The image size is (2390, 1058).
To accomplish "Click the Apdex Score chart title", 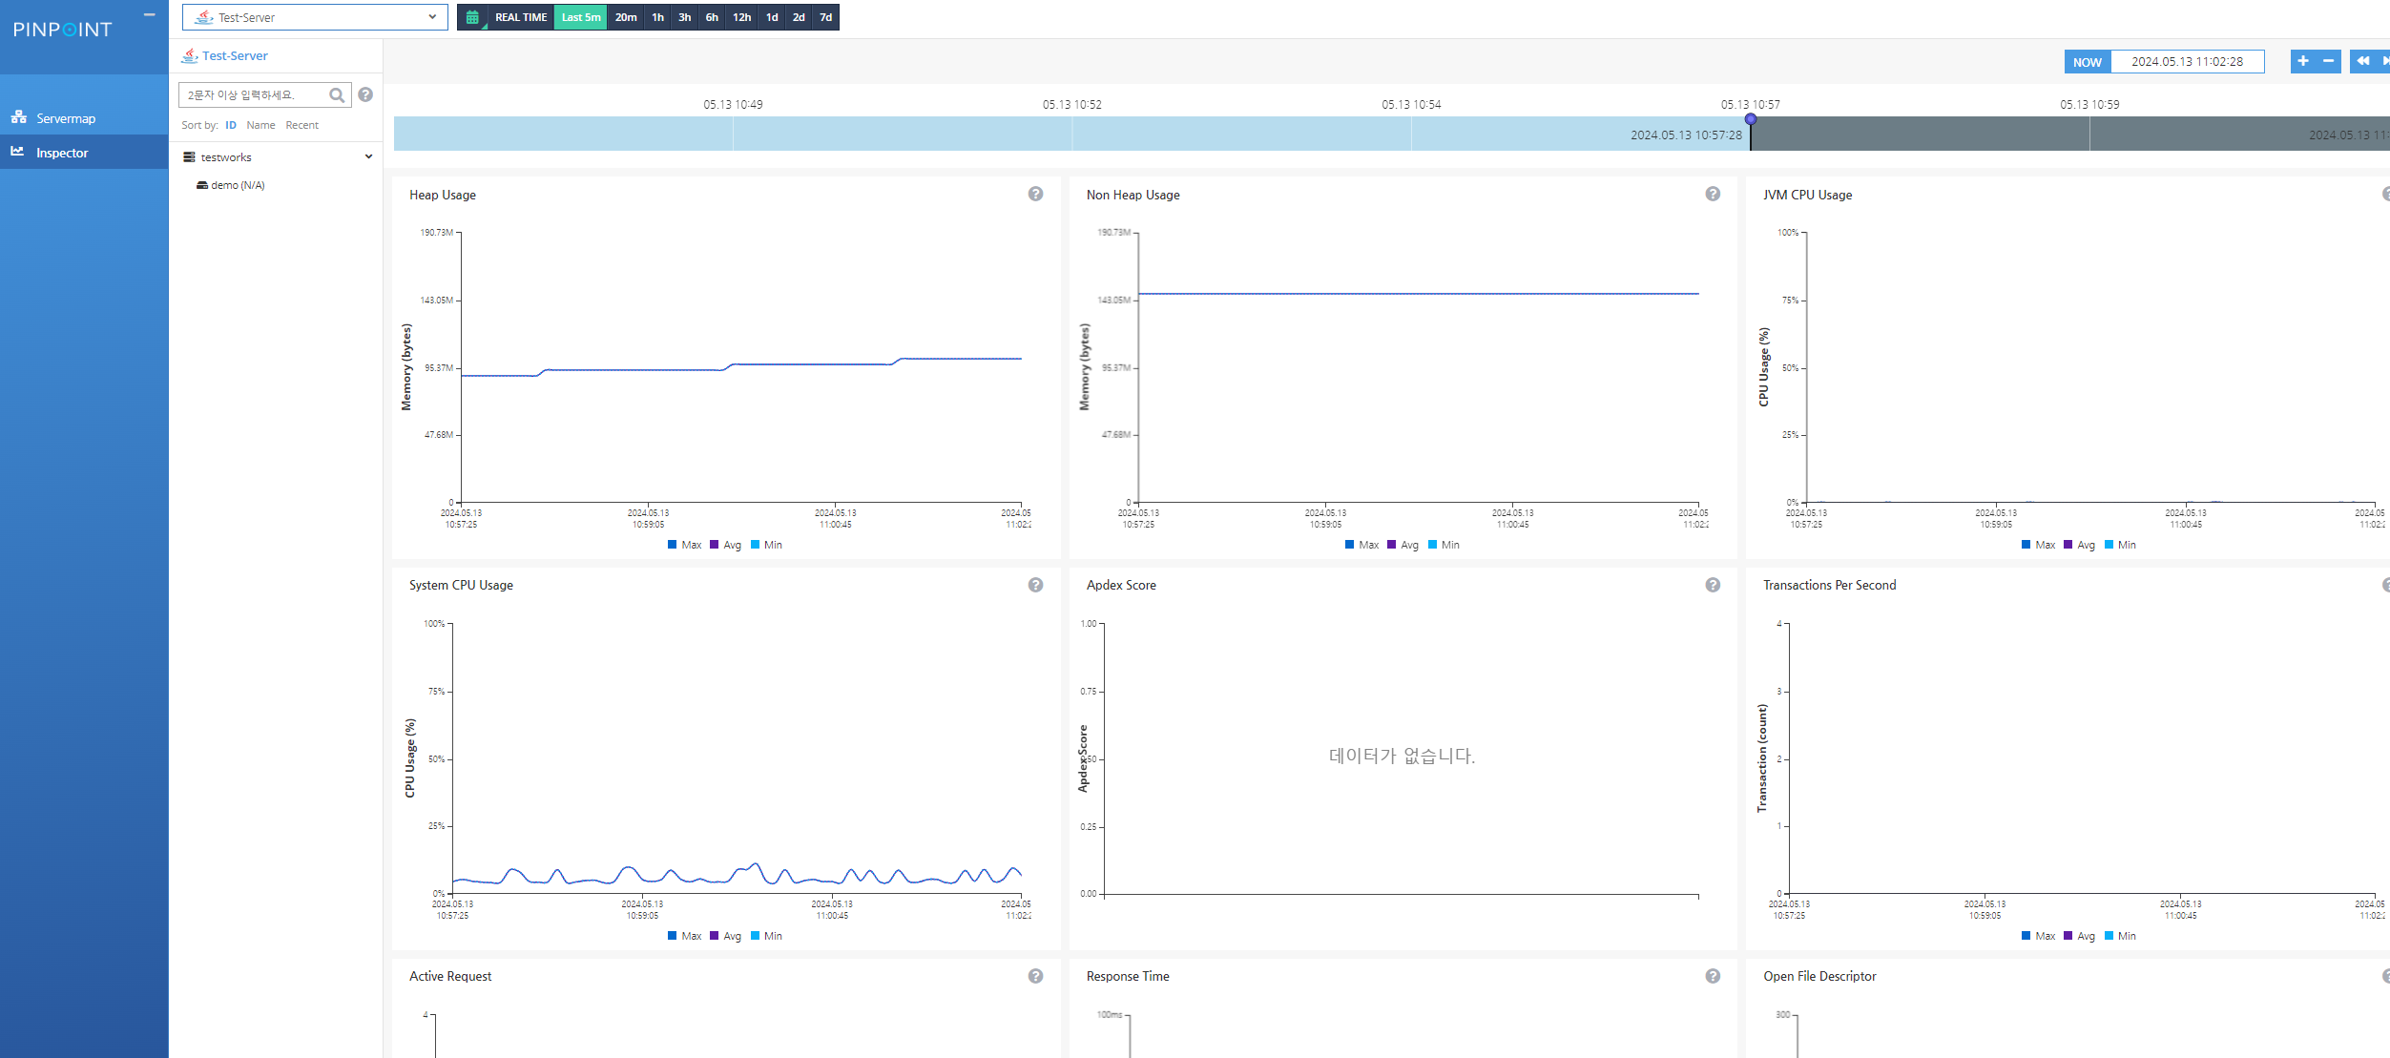I will 1121,585.
